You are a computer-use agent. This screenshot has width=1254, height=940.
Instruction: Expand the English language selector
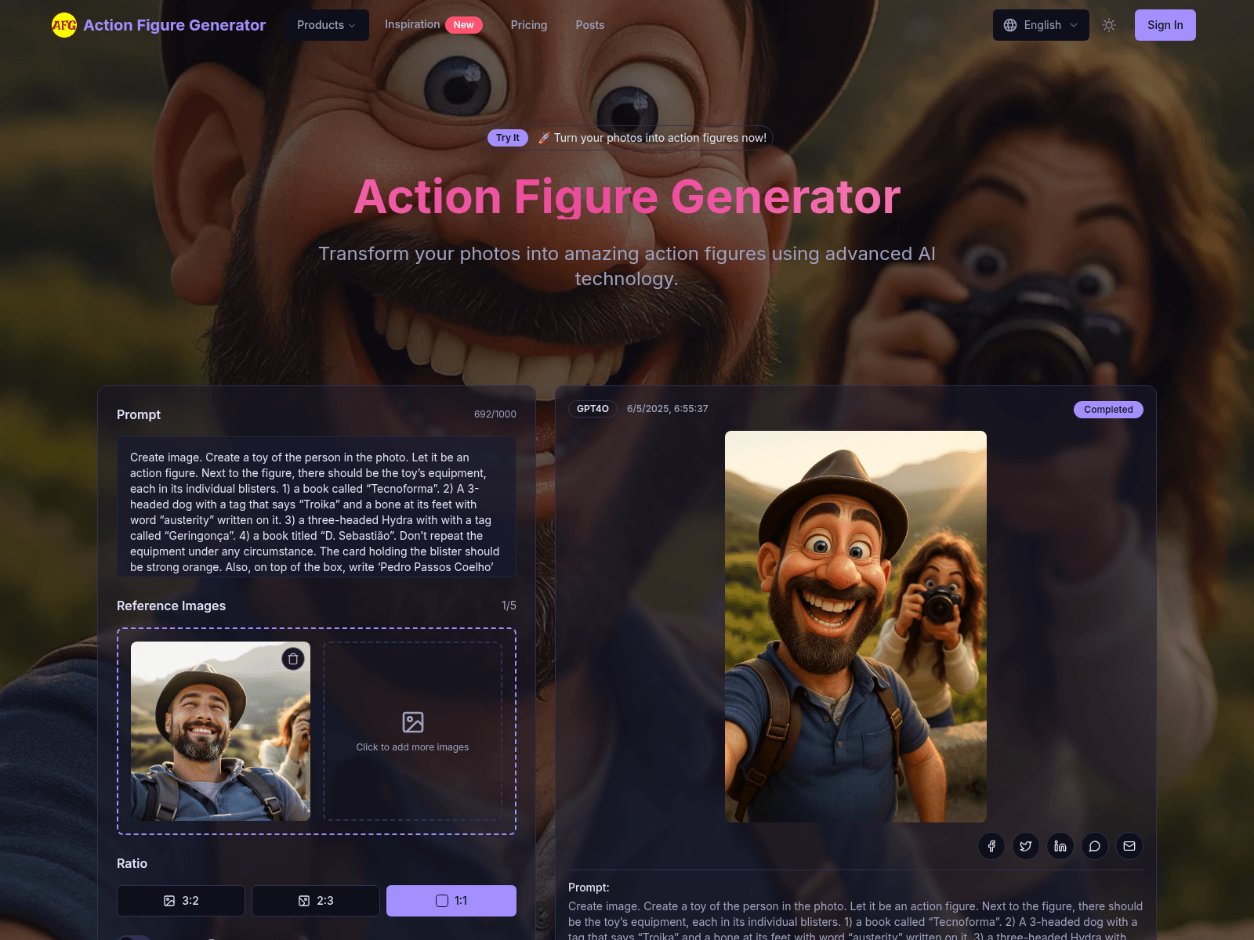[x=1042, y=24]
